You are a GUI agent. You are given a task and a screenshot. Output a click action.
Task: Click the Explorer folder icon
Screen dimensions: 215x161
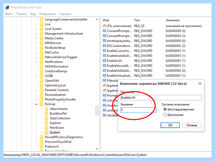pos(46,123)
